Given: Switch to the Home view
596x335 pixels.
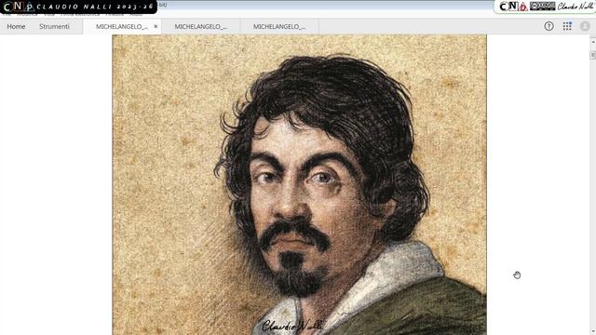Looking at the screenshot, I should (16, 26).
